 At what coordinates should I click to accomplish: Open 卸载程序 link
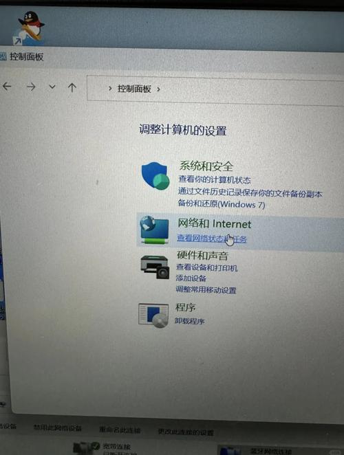[x=190, y=321]
